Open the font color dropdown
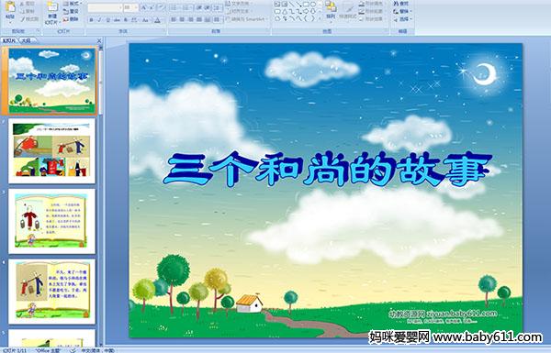This screenshot has height=353, width=551. pyautogui.click(x=158, y=20)
